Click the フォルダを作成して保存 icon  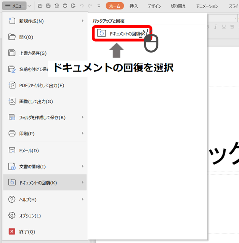point(12,117)
